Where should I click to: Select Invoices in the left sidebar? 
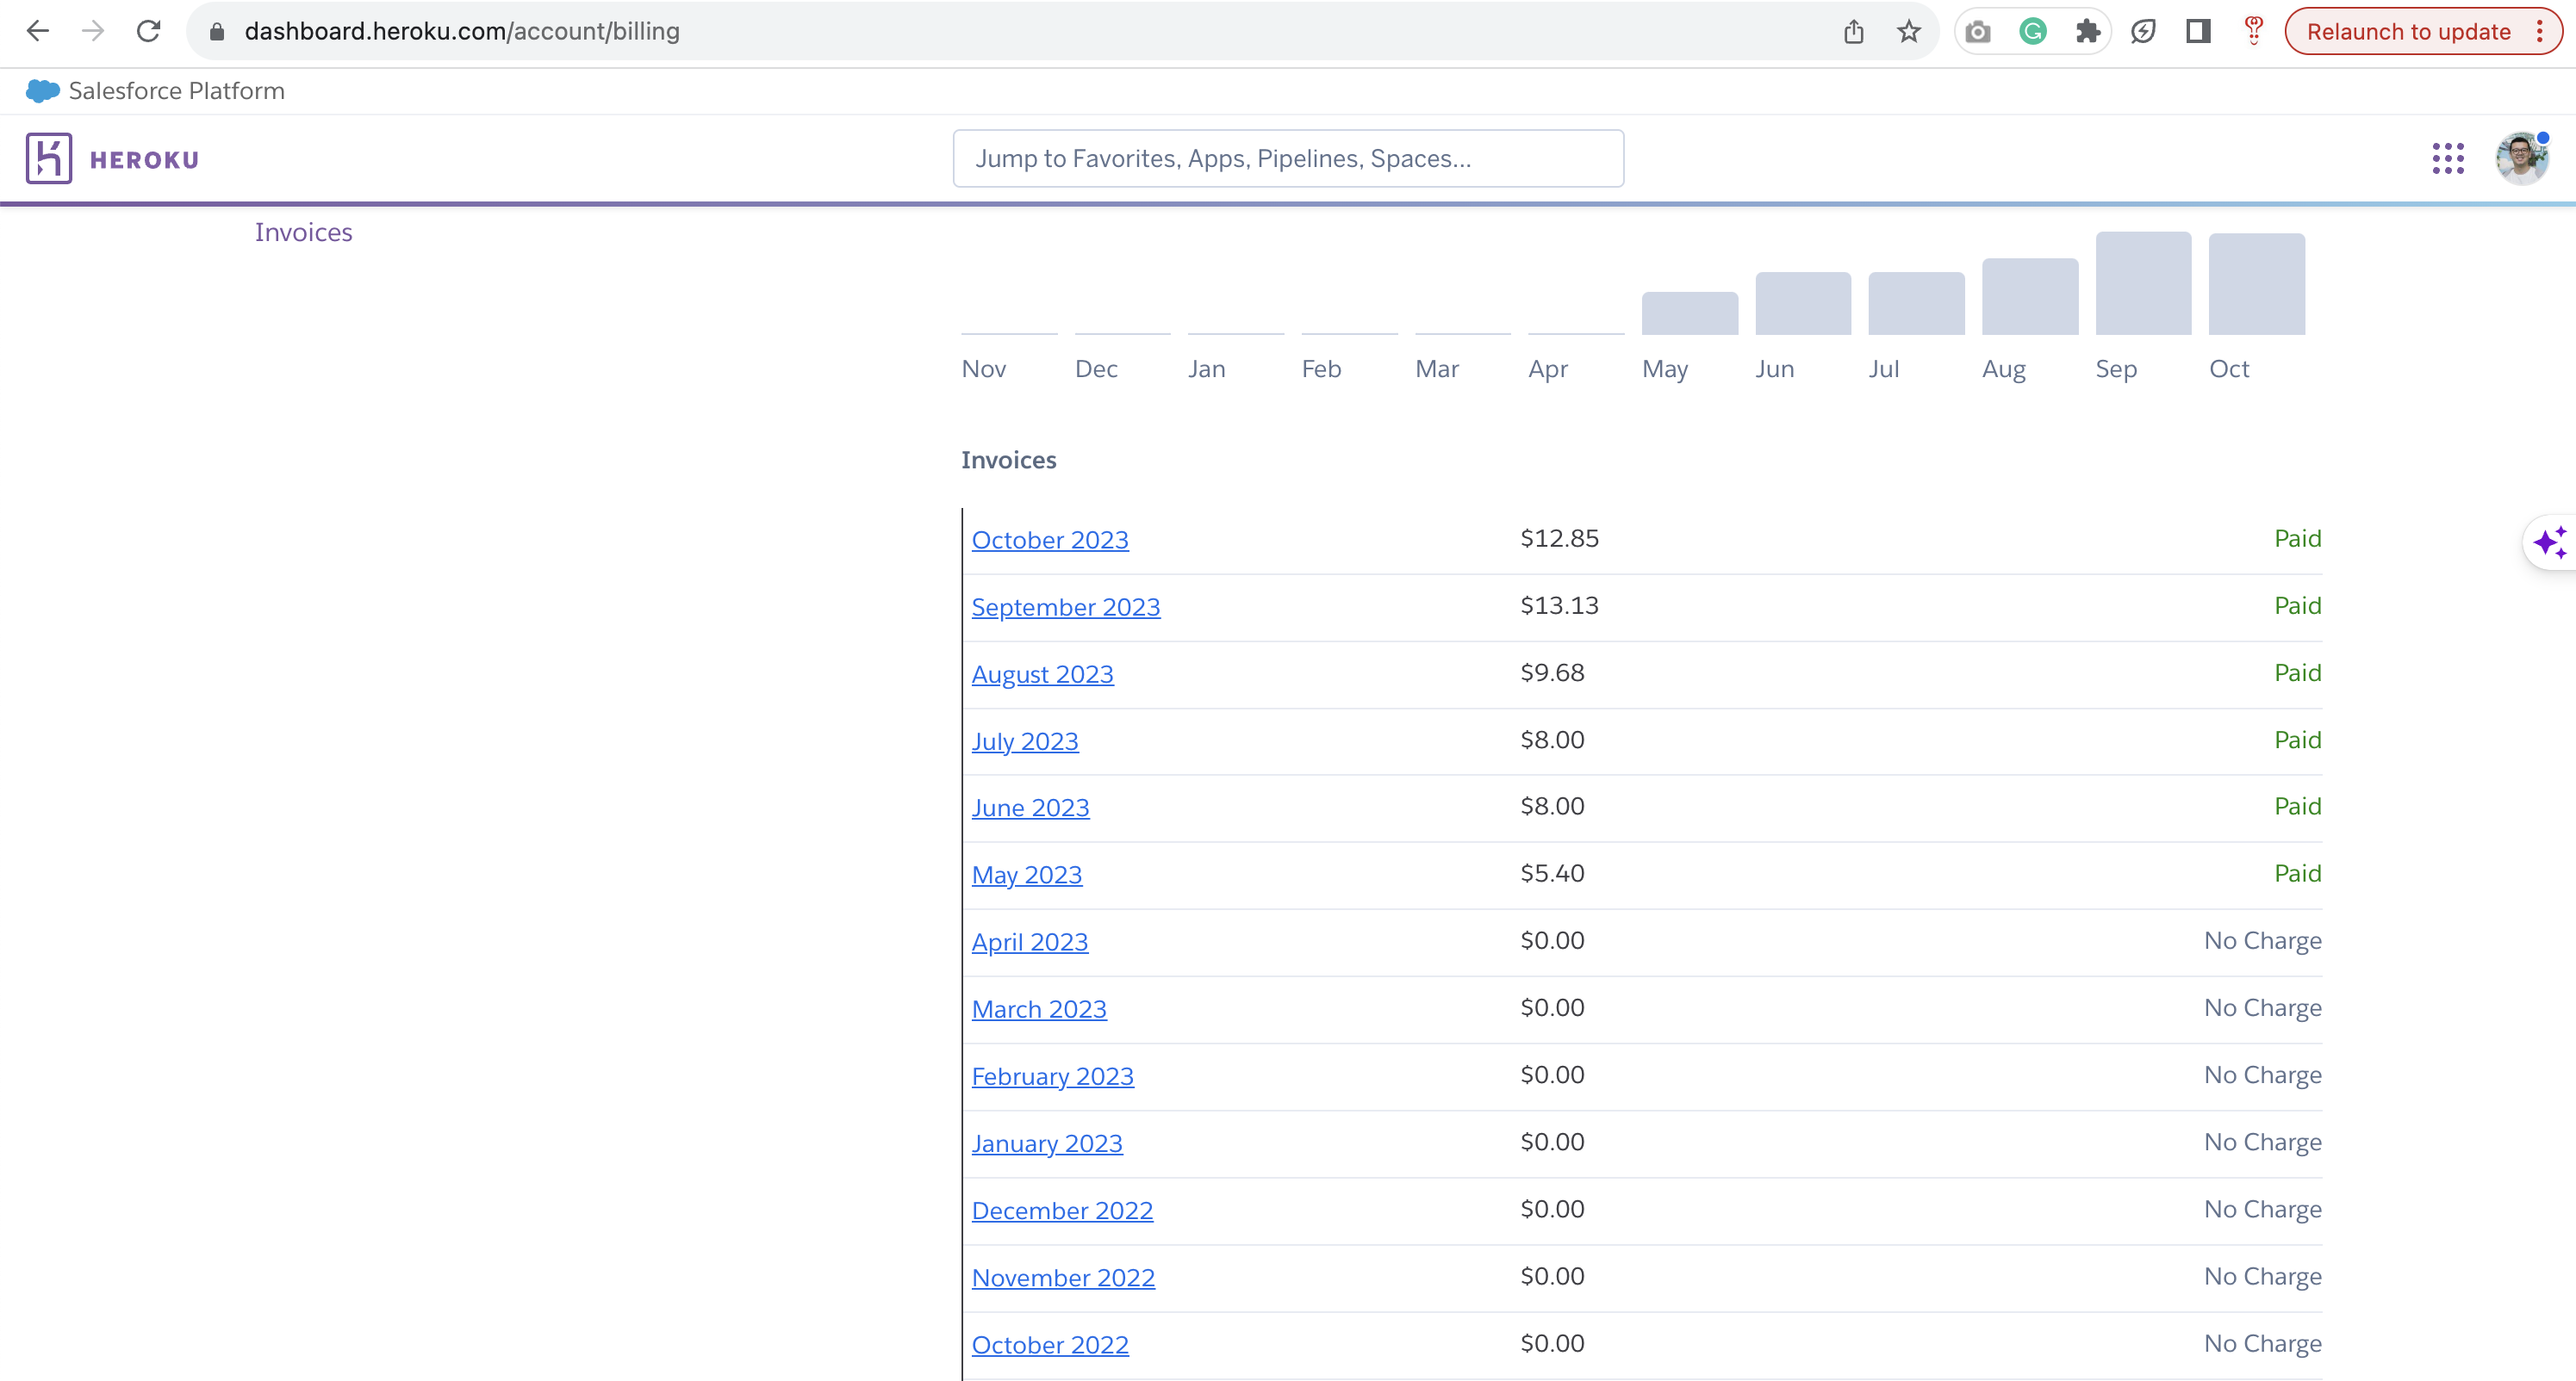[x=303, y=232]
